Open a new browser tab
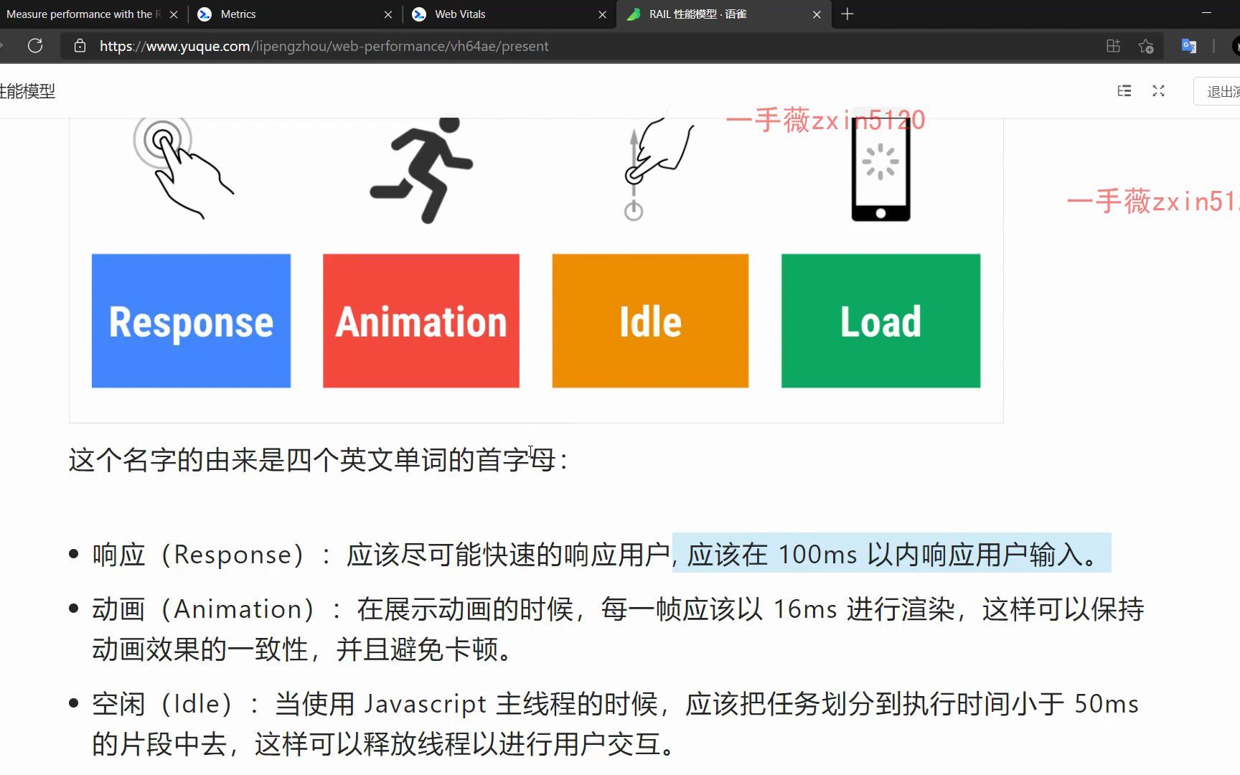 tap(847, 14)
